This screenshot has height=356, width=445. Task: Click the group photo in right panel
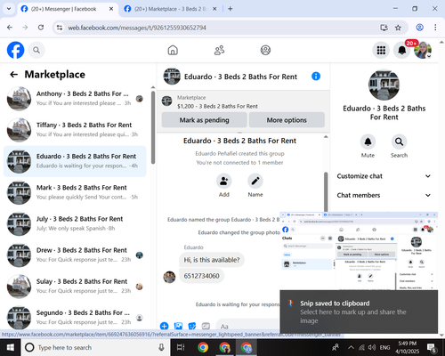384,85
